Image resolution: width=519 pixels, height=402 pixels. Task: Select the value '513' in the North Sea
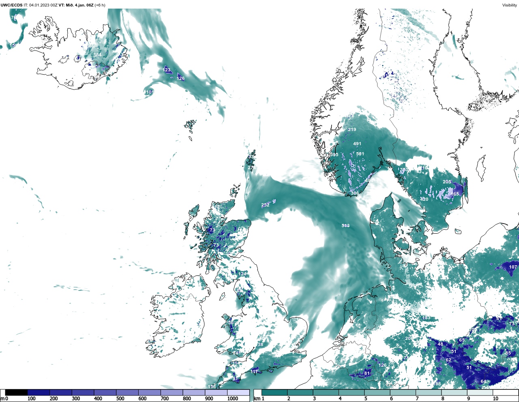tap(345, 226)
